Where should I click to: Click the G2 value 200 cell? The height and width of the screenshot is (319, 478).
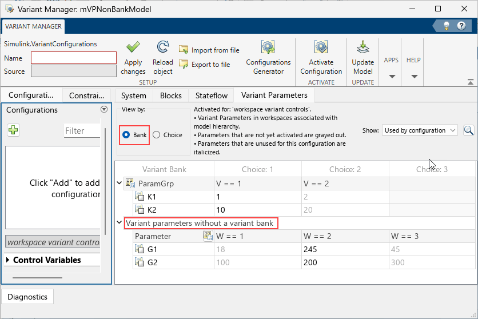(345, 262)
